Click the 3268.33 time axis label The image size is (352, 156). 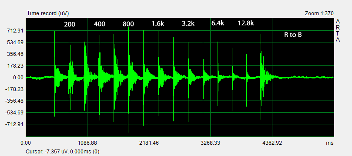(x=211, y=143)
